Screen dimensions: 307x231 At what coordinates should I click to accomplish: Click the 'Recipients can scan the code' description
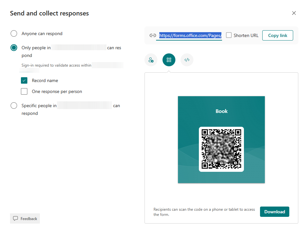tap(204, 212)
